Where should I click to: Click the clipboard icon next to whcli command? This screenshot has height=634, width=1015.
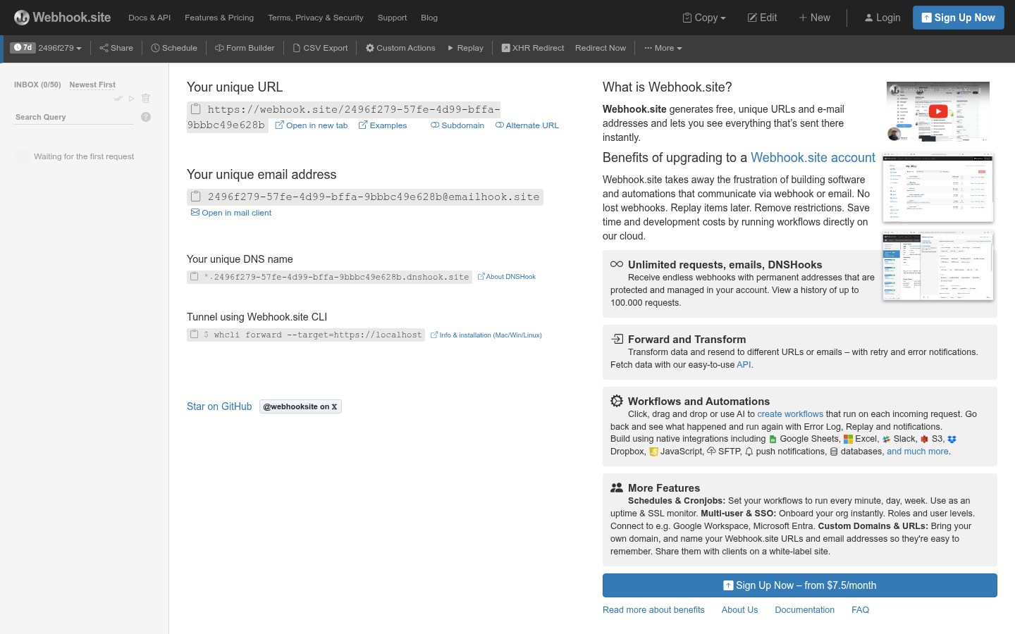[x=195, y=335]
